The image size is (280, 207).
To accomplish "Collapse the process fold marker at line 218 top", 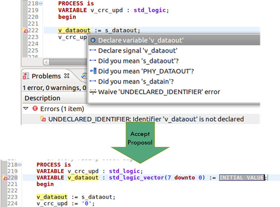I will pyautogui.click(x=41, y=3).
